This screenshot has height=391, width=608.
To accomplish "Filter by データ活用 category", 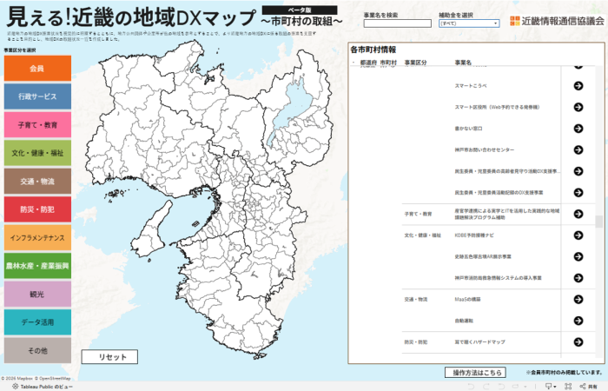I will click(37, 322).
